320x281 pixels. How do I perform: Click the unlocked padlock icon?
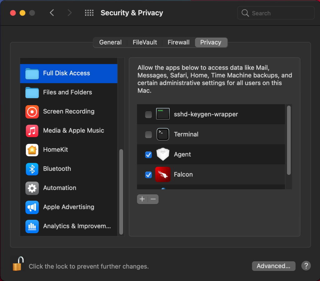(17, 264)
